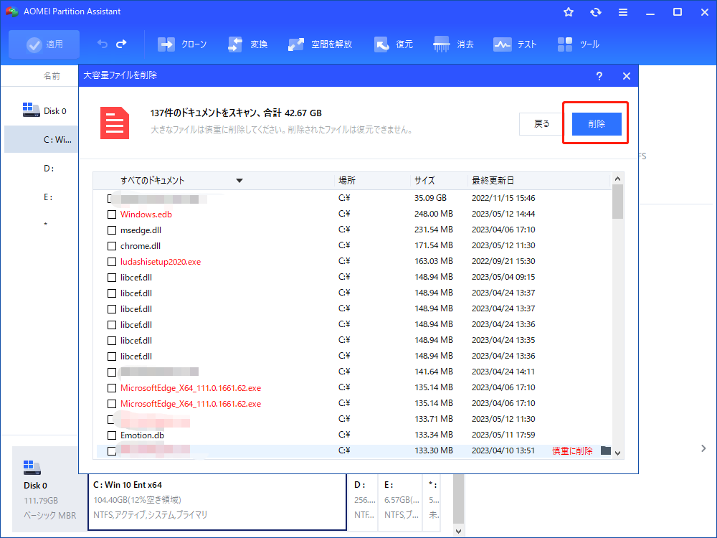Check the box for the 141.64 MB file
The width and height of the screenshot is (717, 538).
(x=112, y=372)
